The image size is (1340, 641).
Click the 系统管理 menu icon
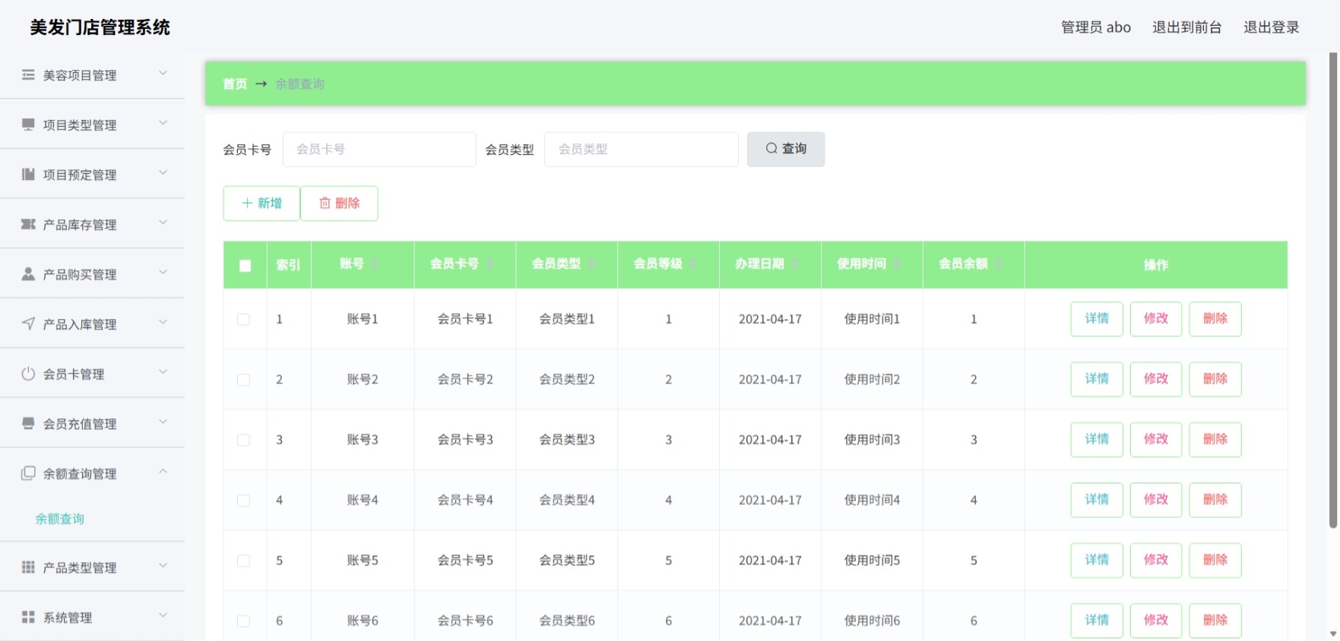click(x=28, y=617)
